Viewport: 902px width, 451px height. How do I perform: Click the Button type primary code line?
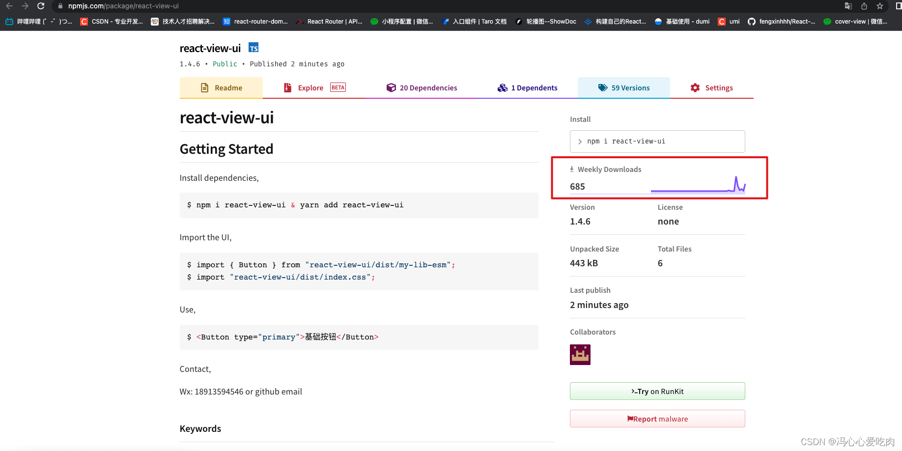[x=283, y=337]
